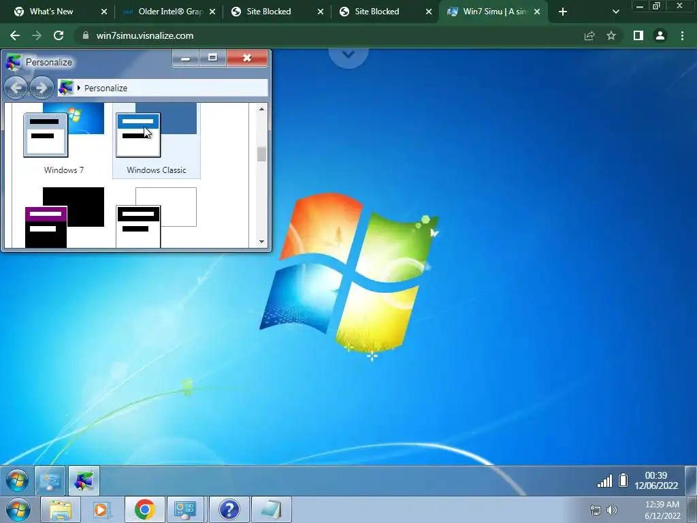Open the tab search dropdown chevron
The height and width of the screenshot is (523, 697).
click(x=615, y=12)
